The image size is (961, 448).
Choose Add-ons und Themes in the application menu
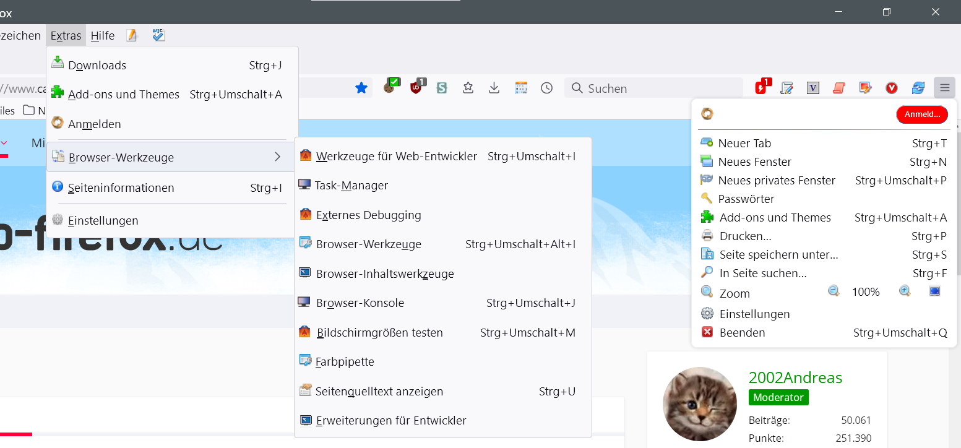pos(824,217)
